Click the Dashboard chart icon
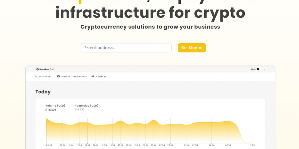Viewport: 299px width, 149px height. [x=36, y=77]
